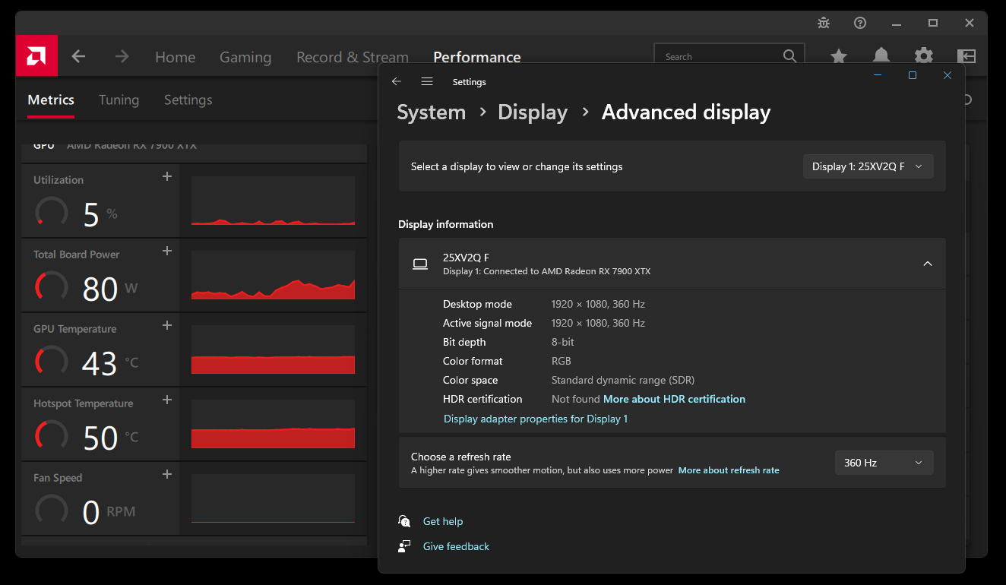Go back in AMD Software navigation

click(x=78, y=57)
